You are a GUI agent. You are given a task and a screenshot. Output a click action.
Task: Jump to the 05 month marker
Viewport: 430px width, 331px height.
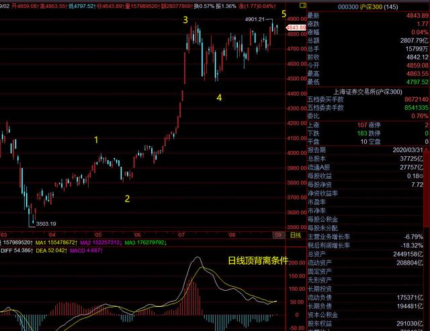(98, 235)
